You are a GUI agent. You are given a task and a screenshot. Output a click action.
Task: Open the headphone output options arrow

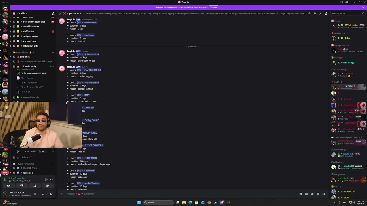point(46,194)
